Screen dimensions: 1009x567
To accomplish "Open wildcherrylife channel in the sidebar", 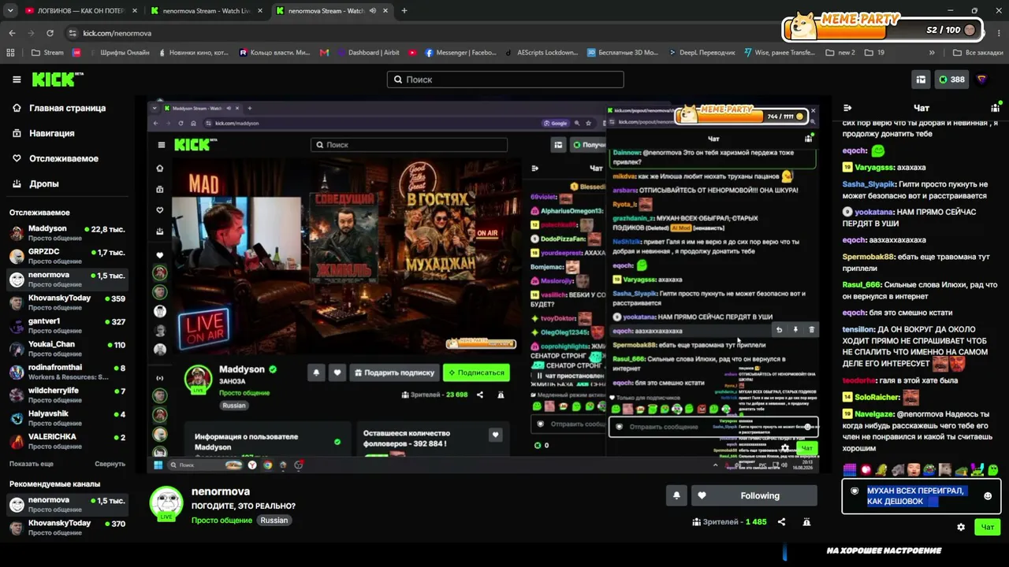I will point(67,395).
